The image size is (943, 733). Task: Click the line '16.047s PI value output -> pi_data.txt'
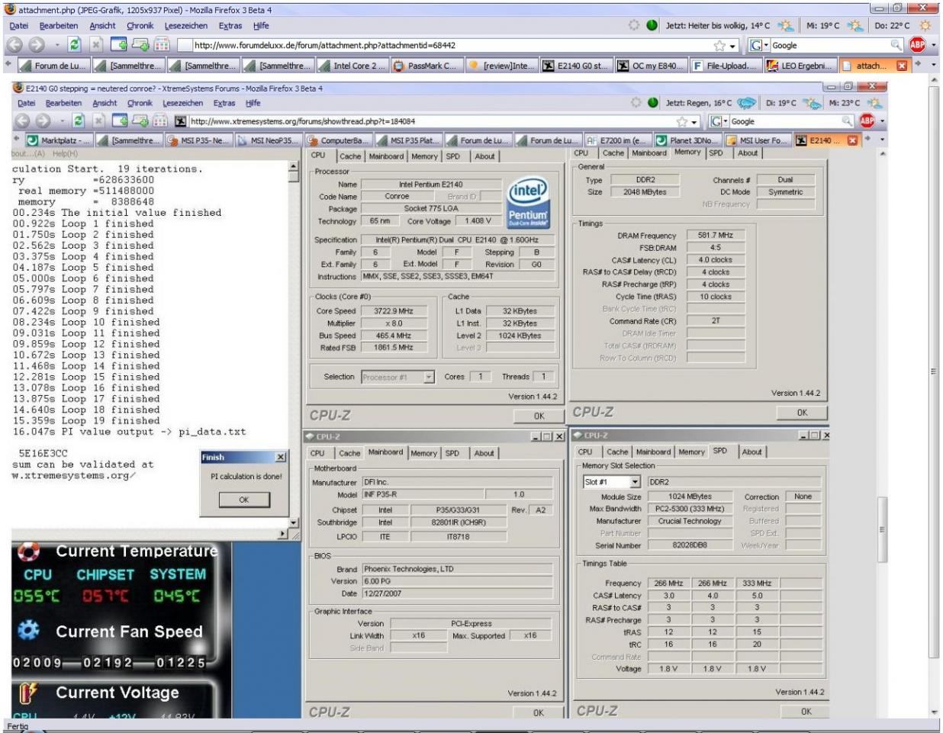pyautogui.click(x=129, y=432)
